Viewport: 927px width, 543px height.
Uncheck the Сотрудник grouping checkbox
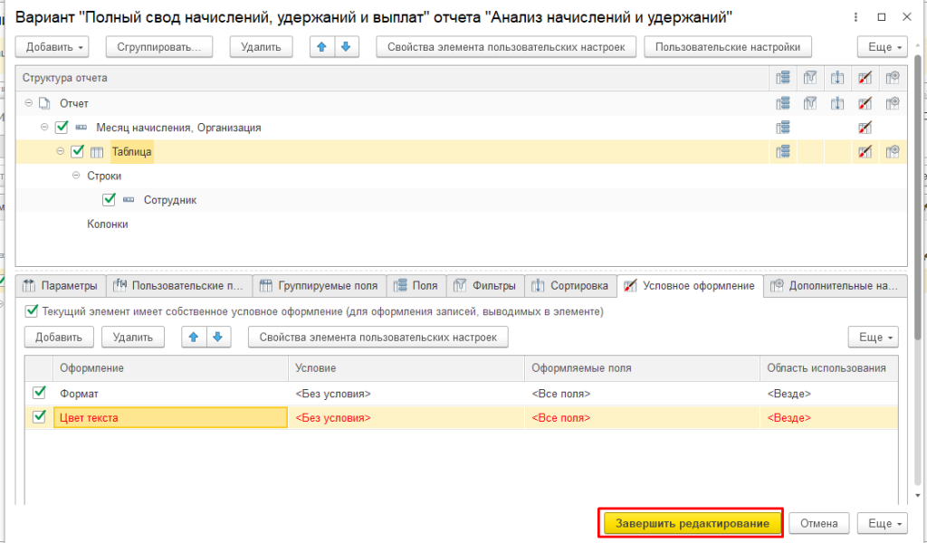point(110,200)
